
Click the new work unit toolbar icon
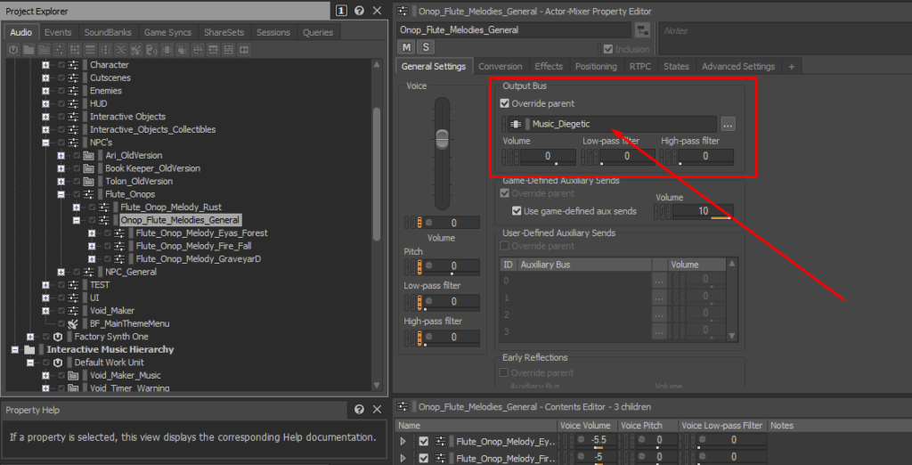(x=14, y=50)
